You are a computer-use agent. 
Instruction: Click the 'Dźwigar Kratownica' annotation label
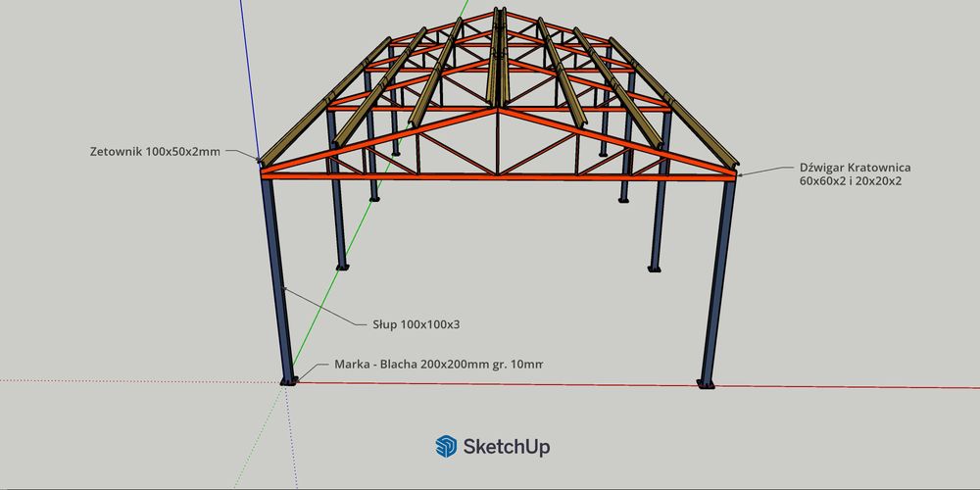855,168
